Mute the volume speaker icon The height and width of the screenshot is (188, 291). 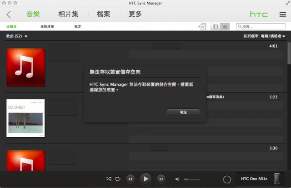[x=177, y=179]
